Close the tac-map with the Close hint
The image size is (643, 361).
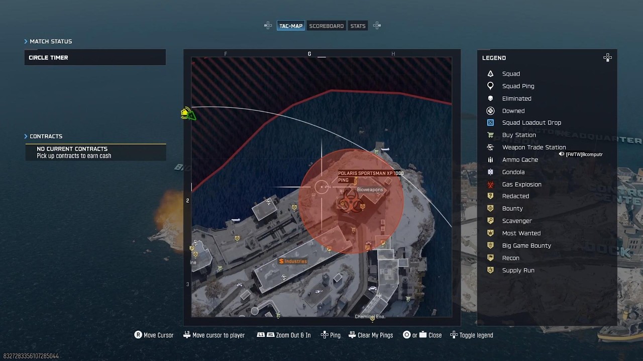tap(422, 335)
